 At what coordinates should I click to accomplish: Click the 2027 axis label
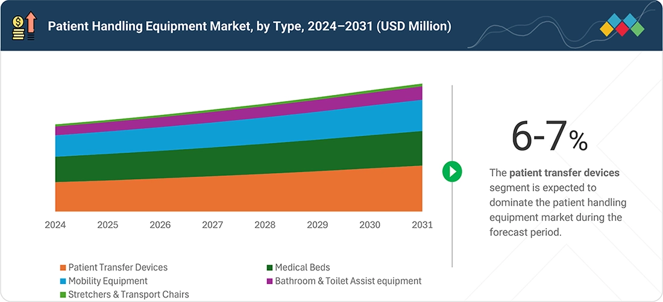213,225
